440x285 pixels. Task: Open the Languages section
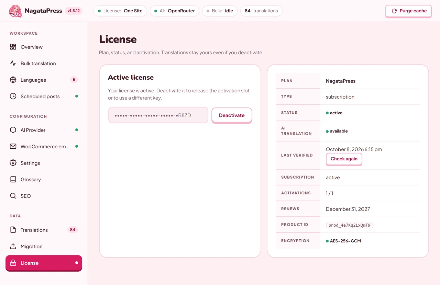[x=44, y=80]
